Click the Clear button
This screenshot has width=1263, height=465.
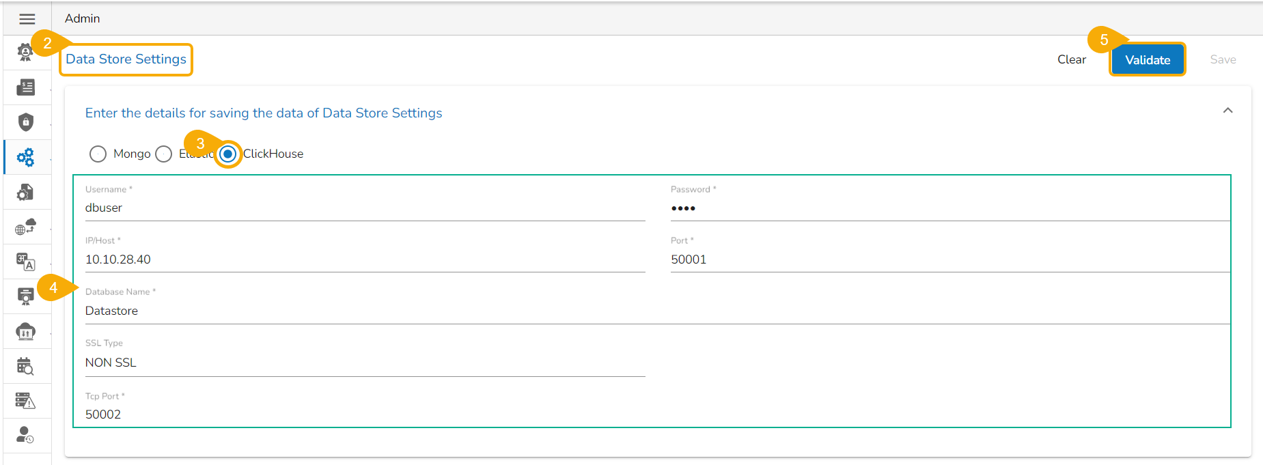tap(1071, 60)
